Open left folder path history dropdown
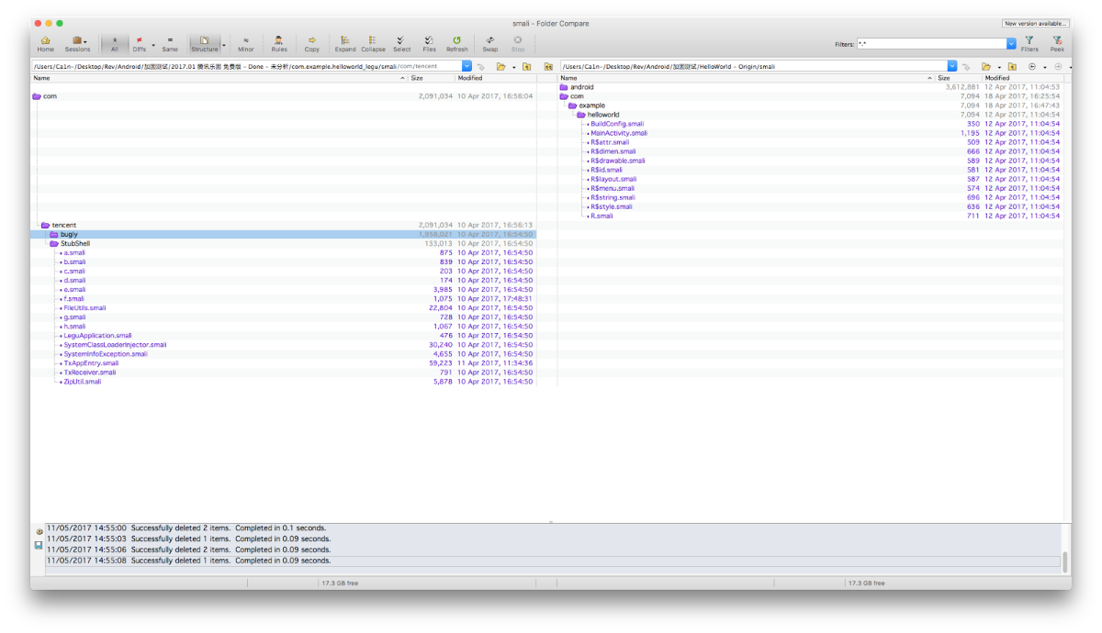Viewport: 1102px width, 633px height. pos(467,66)
